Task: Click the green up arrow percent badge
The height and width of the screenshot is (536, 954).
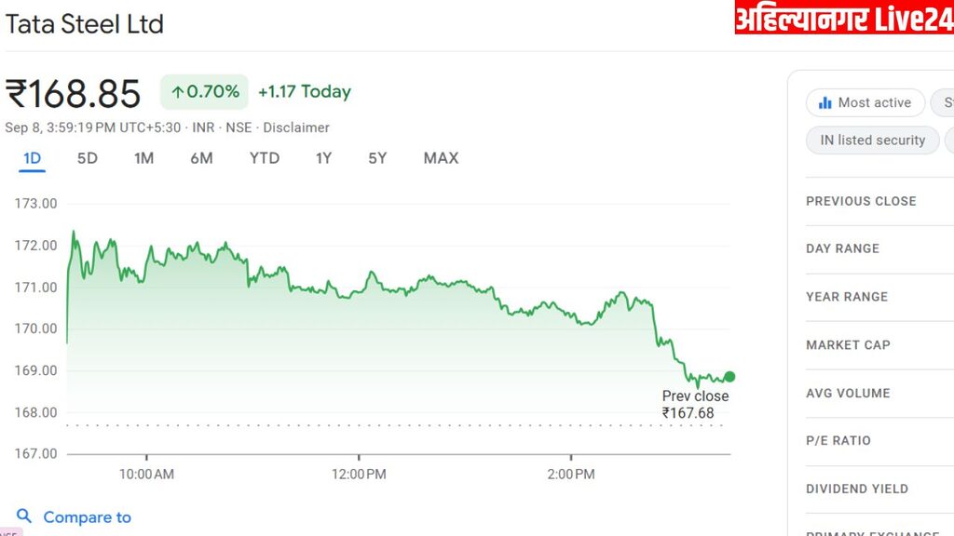Action: click(x=204, y=92)
